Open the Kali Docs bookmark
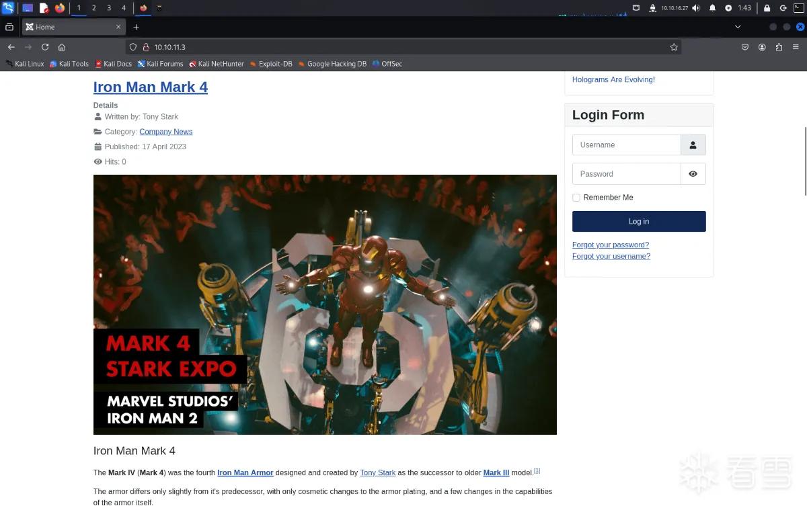The image size is (807, 510). click(113, 64)
